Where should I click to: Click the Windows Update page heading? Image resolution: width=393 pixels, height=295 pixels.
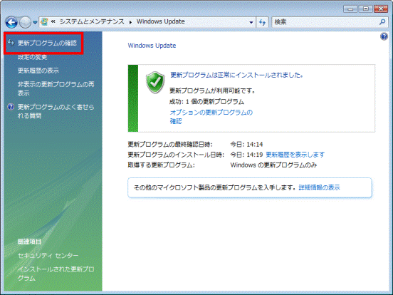tap(152, 46)
